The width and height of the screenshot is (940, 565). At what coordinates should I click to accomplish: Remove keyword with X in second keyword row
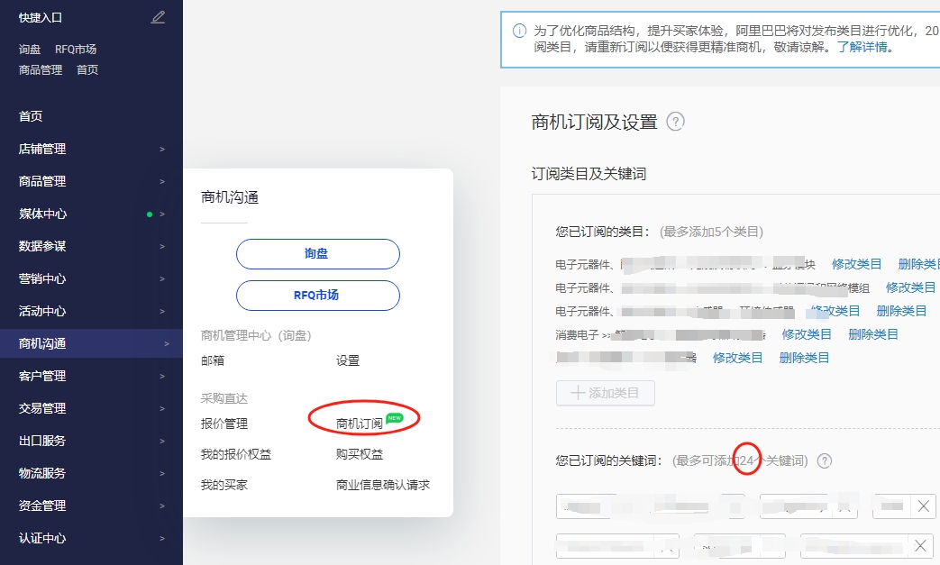coord(920,546)
